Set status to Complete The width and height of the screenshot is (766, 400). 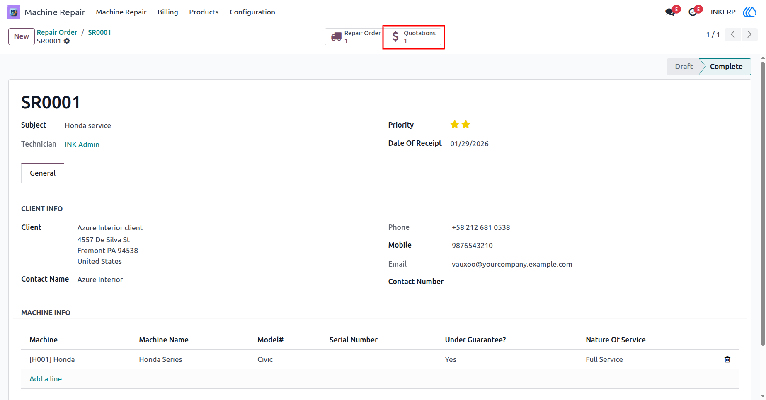pyautogui.click(x=725, y=67)
